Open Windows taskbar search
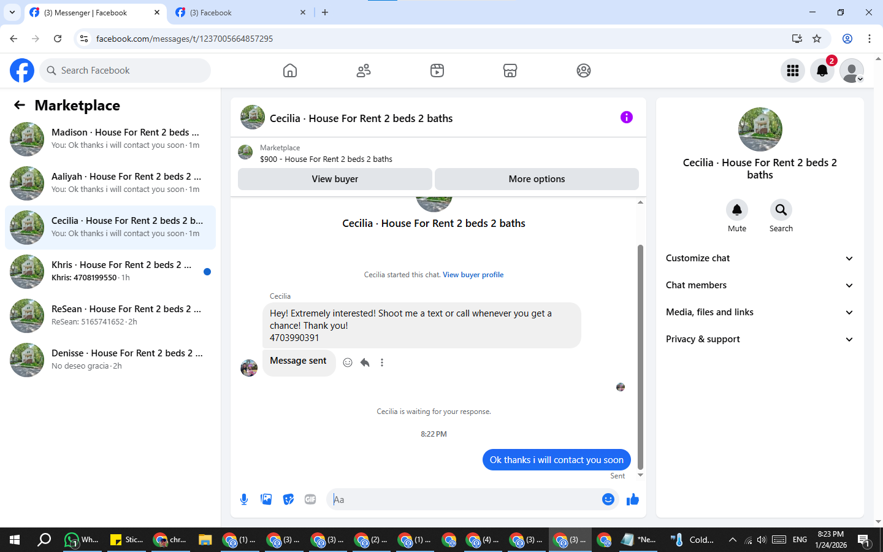Viewport: 883px width, 552px height. pos(44,540)
